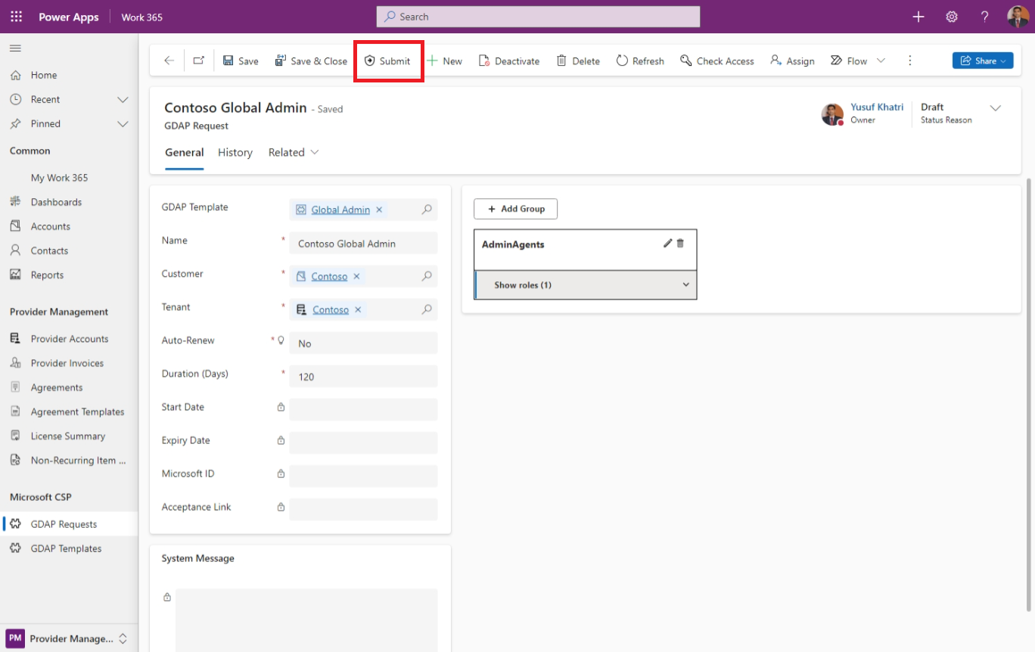Open the Contoso customer link
This screenshot has width=1035, height=652.
[329, 276]
